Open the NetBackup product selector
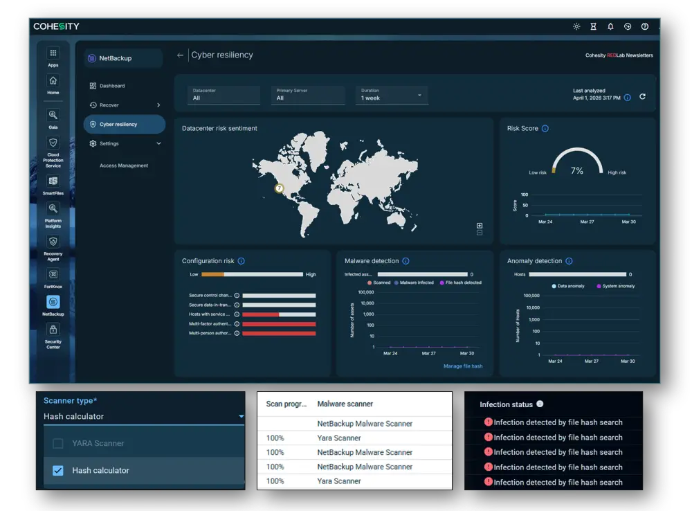The height and width of the screenshot is (511, 692). coord(123,58)
